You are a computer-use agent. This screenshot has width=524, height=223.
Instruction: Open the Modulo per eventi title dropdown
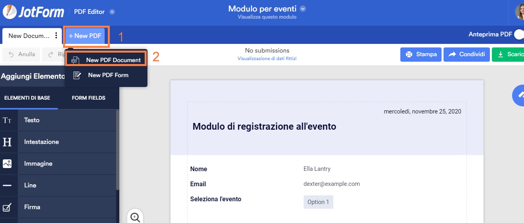(303, 9)
